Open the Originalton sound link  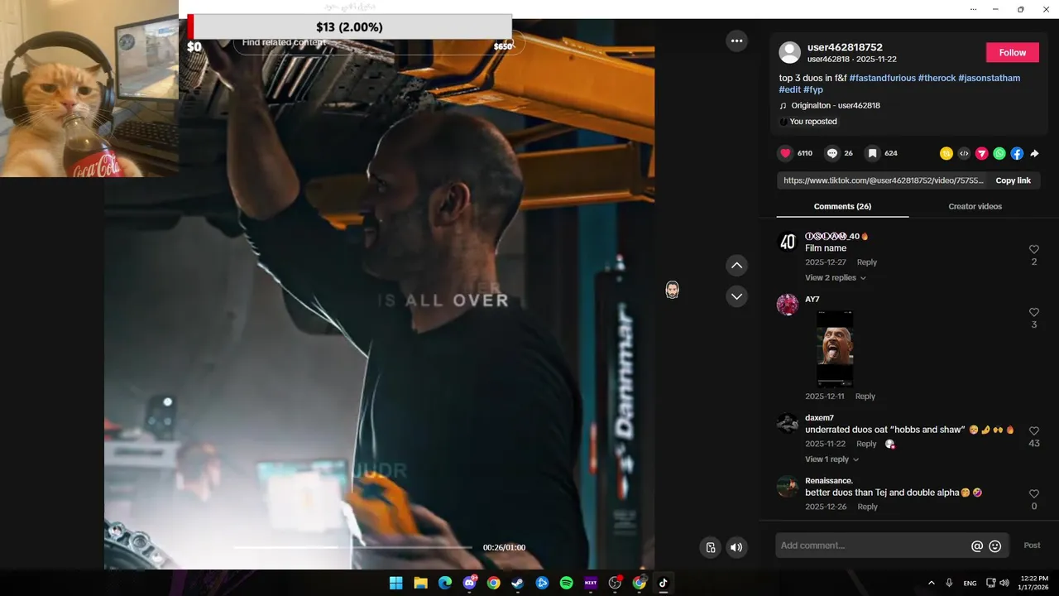pos(835,106)
